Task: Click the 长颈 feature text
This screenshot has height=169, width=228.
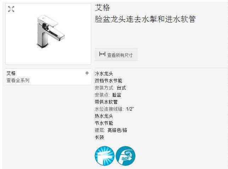Action: pyautogui.click(x=99, y=137)
